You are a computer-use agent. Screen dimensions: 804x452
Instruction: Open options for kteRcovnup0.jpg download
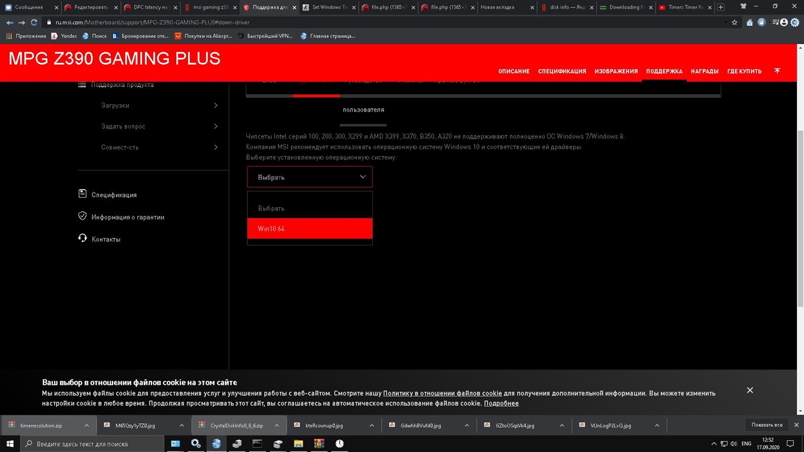[372, 425]
